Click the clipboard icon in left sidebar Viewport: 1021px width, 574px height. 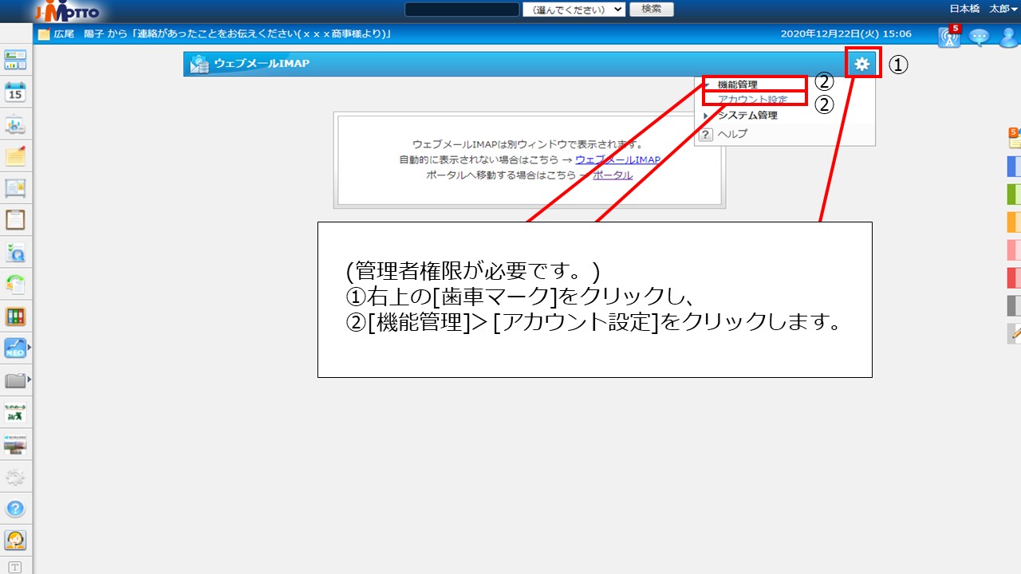(x=16, y=220)
